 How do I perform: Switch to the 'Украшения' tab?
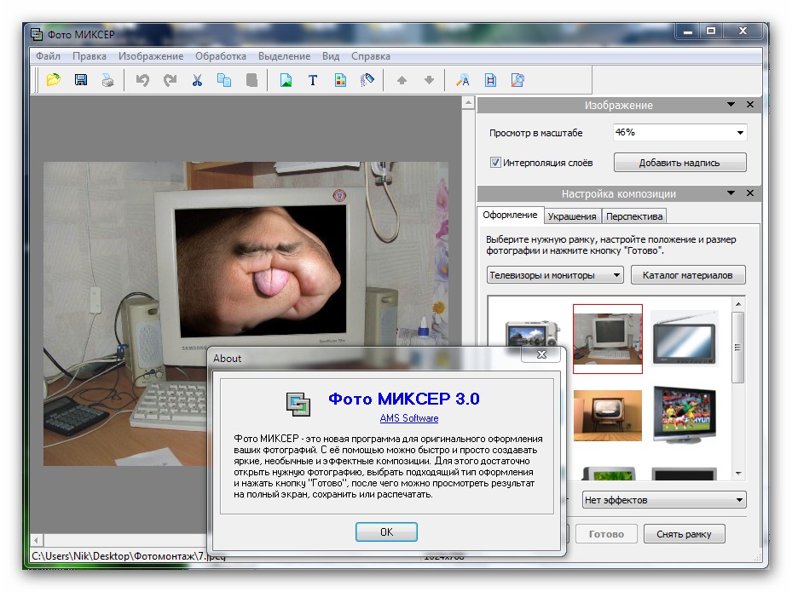point(572,216)
